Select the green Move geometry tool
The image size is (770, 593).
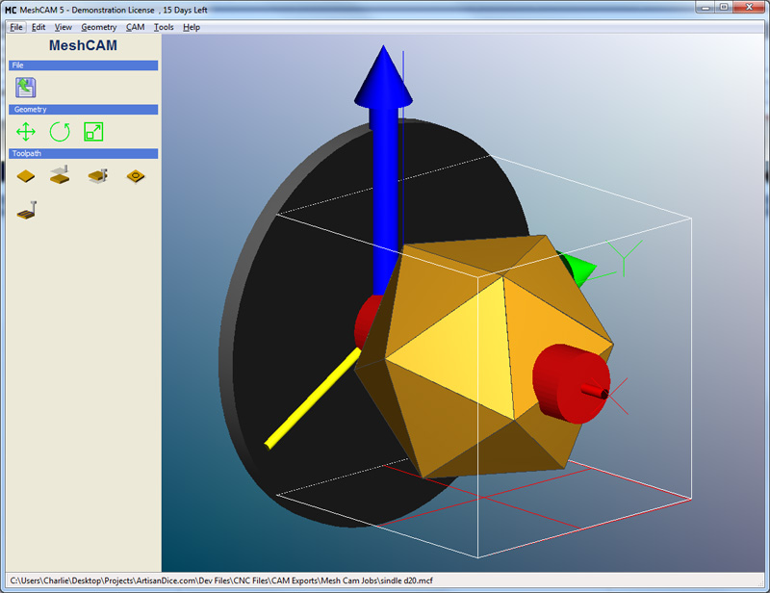(x=26, y=131)
